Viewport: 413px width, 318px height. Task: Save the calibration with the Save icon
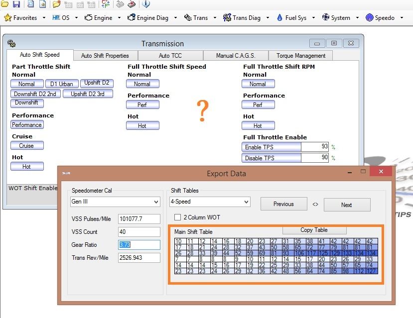coord(16,5)
